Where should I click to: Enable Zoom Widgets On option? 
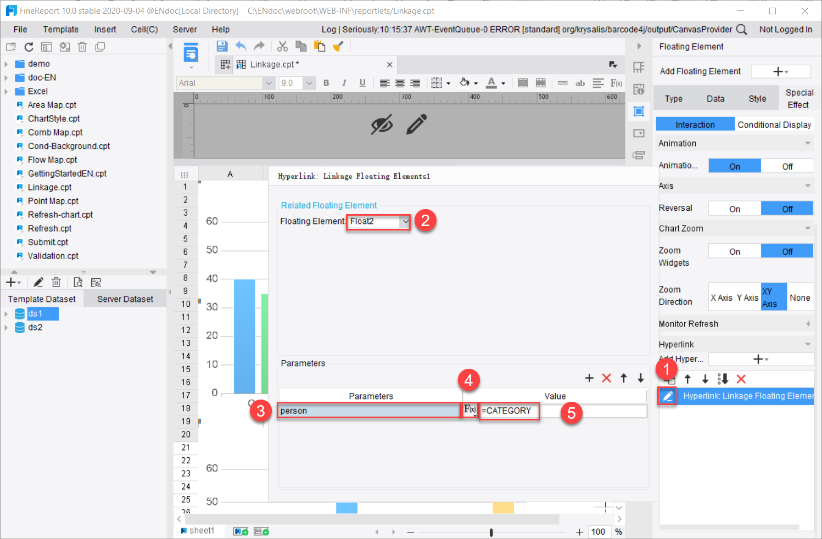point(735,251)
